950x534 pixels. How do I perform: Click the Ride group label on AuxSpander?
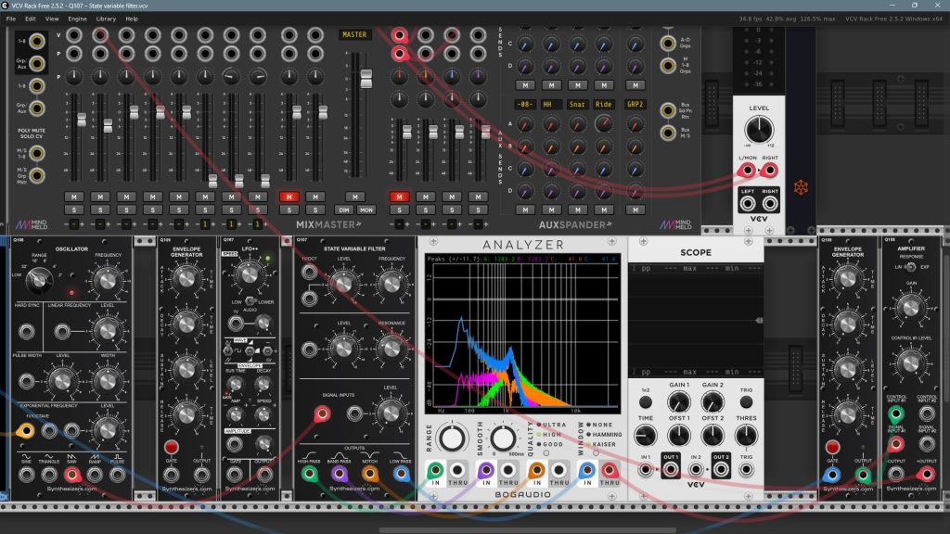tap(603, 104)
